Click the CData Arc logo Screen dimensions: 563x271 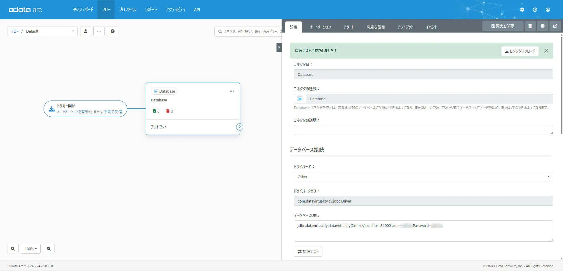[x=25, y=10]
